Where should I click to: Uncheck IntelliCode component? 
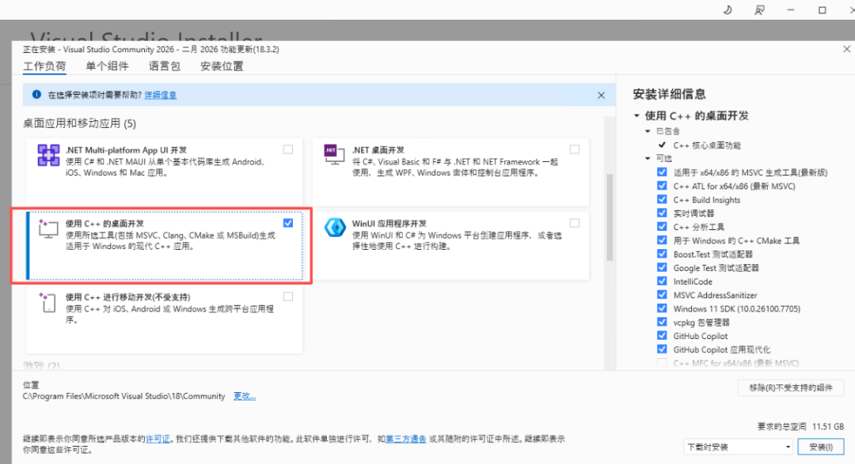click(662, 281)
